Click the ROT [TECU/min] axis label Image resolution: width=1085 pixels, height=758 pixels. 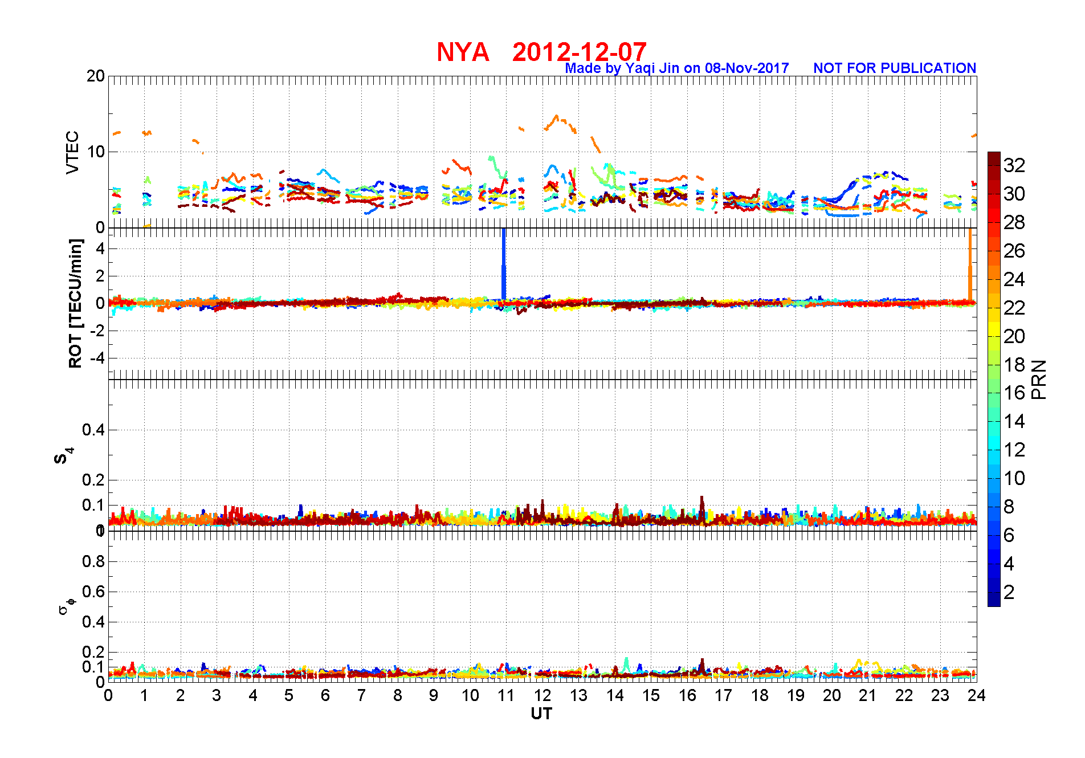[x=75, y=303]
